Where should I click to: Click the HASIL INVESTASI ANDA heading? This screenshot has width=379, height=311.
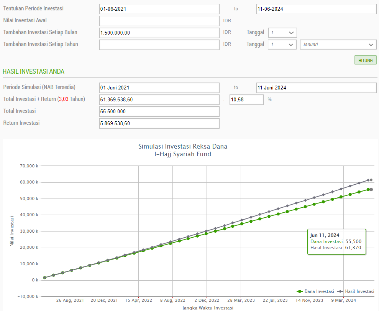33,71
